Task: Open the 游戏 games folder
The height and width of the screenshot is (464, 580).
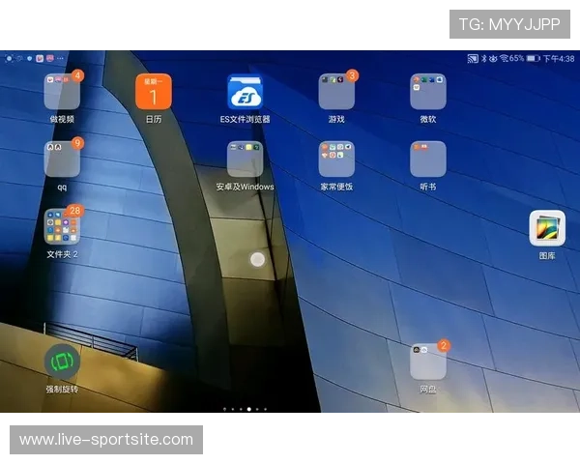Action: click(x=336, y=93)
